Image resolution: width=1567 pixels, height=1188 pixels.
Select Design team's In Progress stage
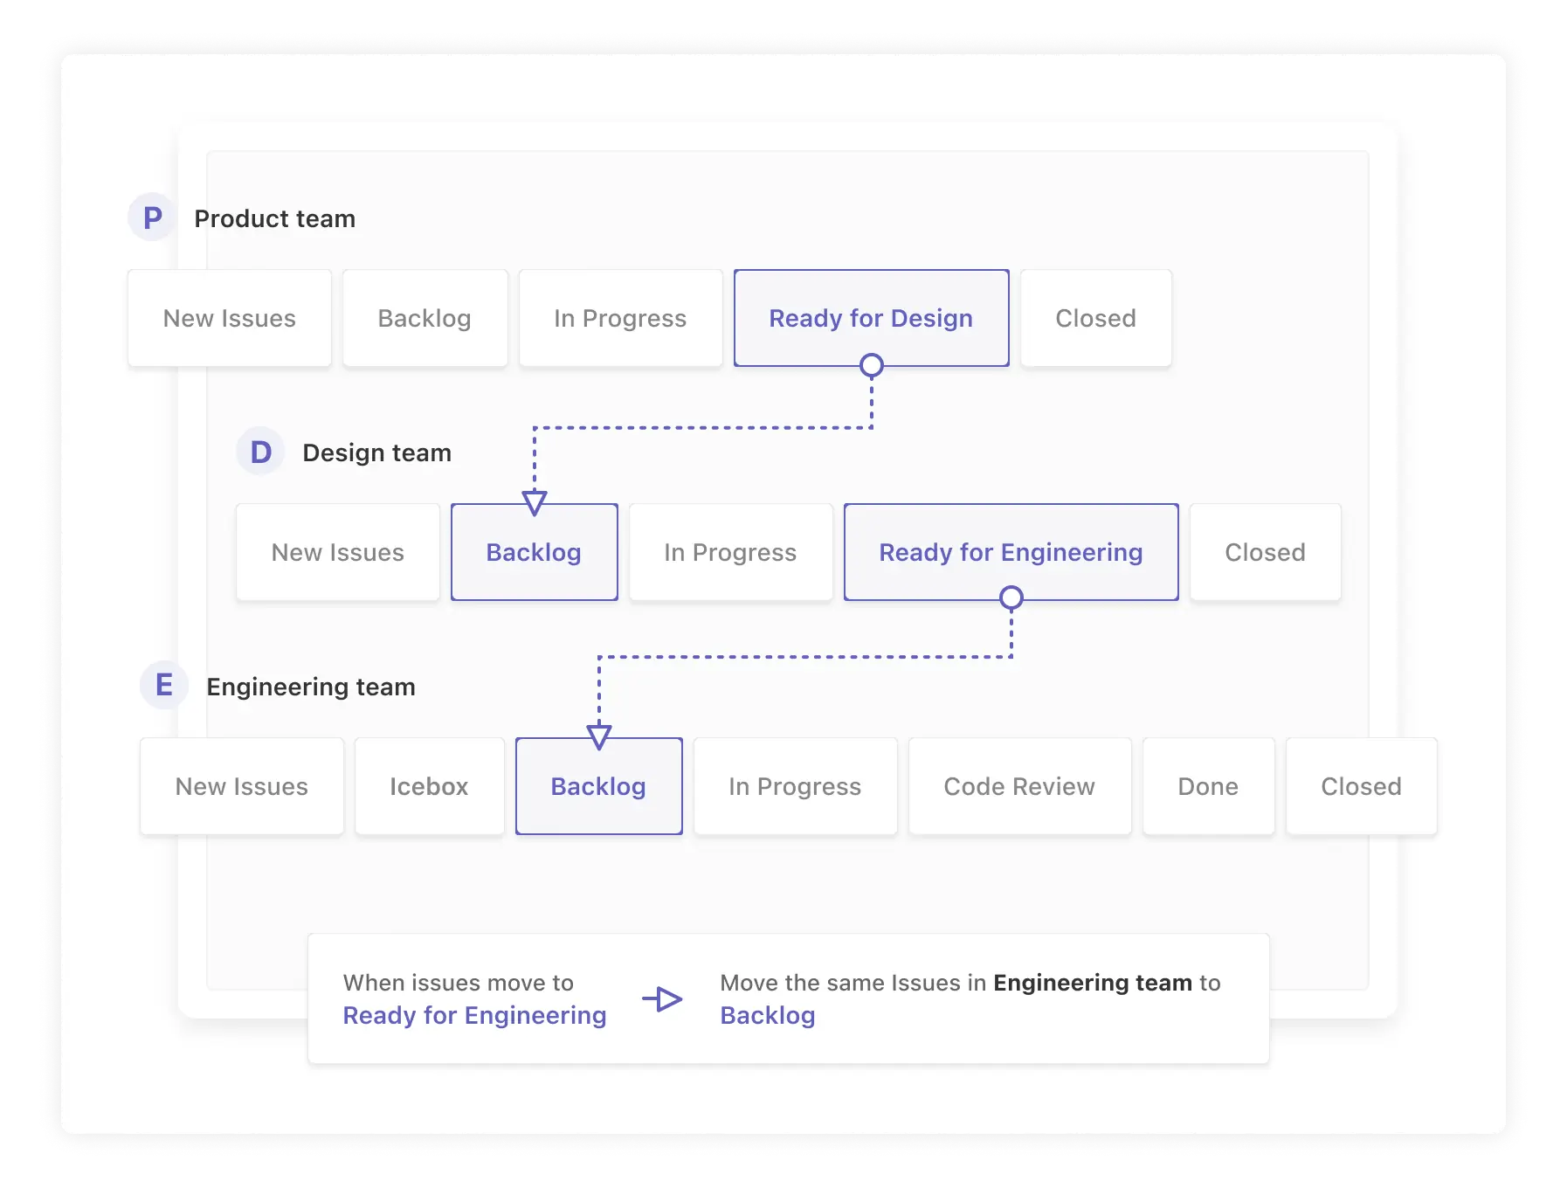point(731,552)
